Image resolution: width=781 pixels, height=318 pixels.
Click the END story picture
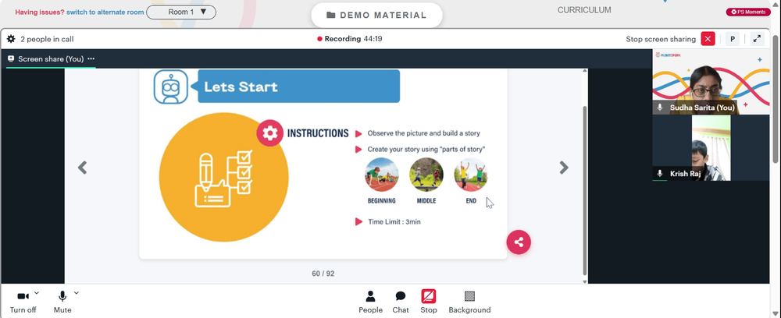(471, 175)
